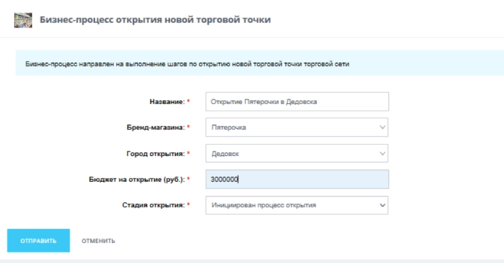
Task: Click the "Бренд-магазина:" field label
Action: pos(154,128)
